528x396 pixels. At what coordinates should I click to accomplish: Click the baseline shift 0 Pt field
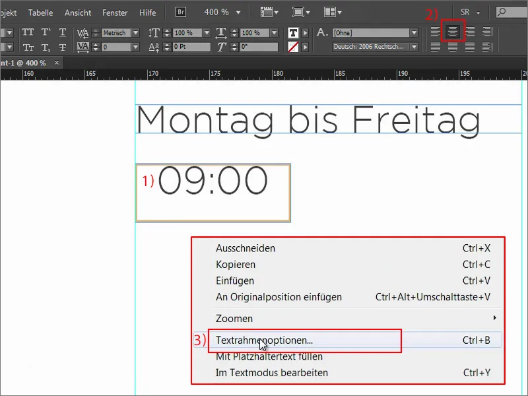(x=191, y=47)
